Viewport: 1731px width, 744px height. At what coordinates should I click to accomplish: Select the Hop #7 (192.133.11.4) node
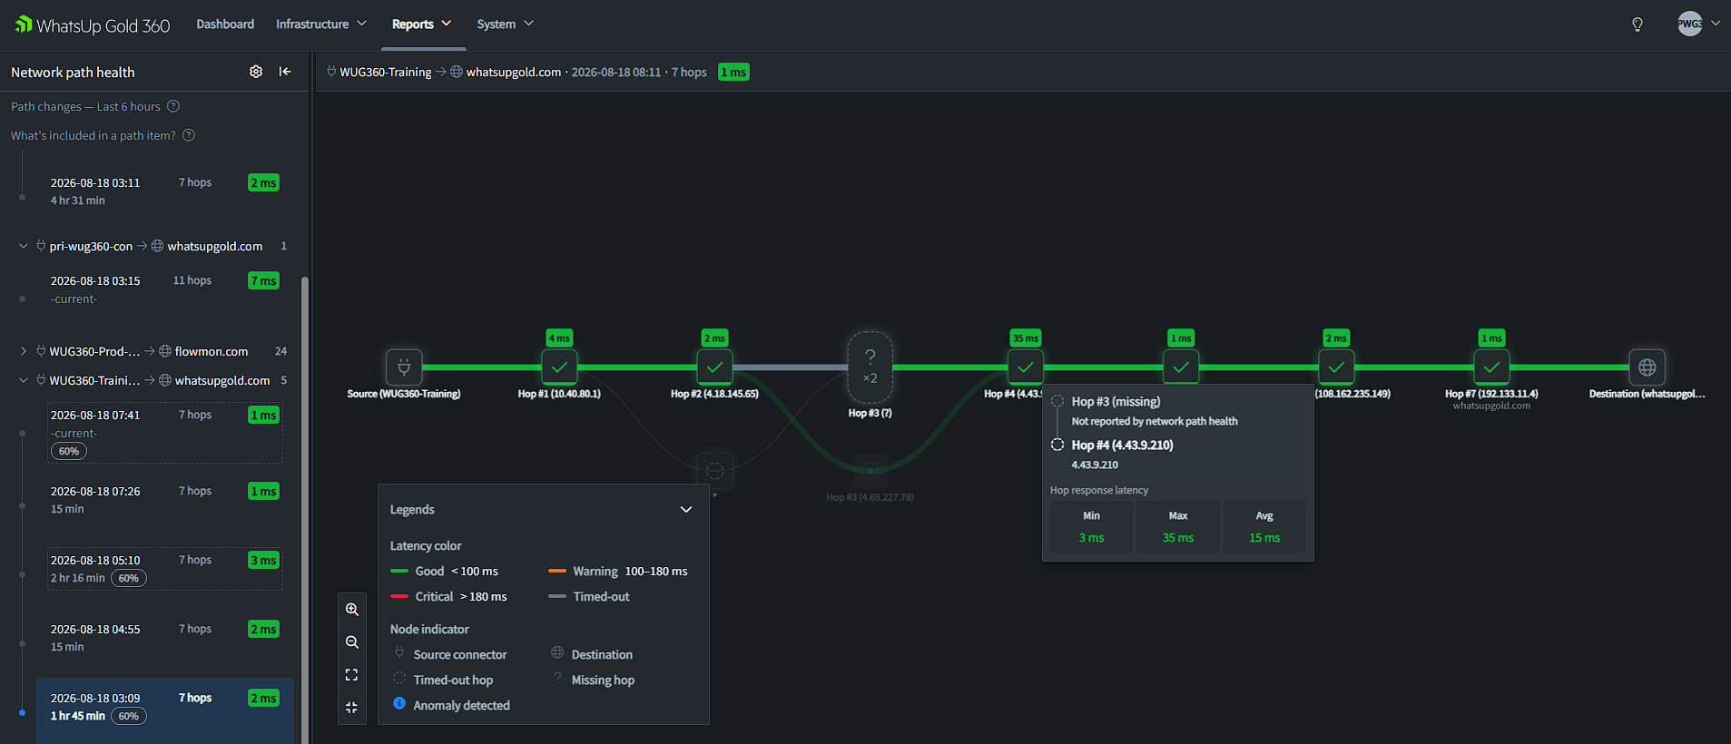coord(1491,367)
